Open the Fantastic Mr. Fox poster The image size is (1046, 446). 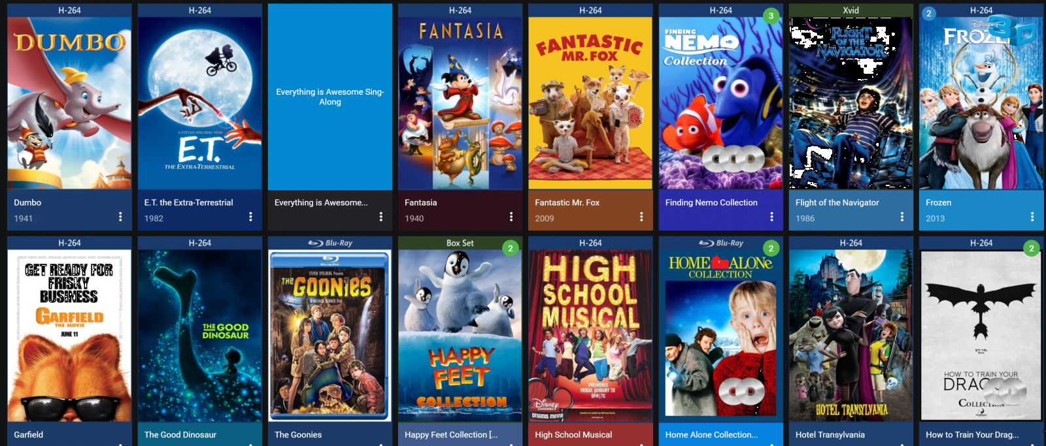pyautogui.click(x=590, y=103)
